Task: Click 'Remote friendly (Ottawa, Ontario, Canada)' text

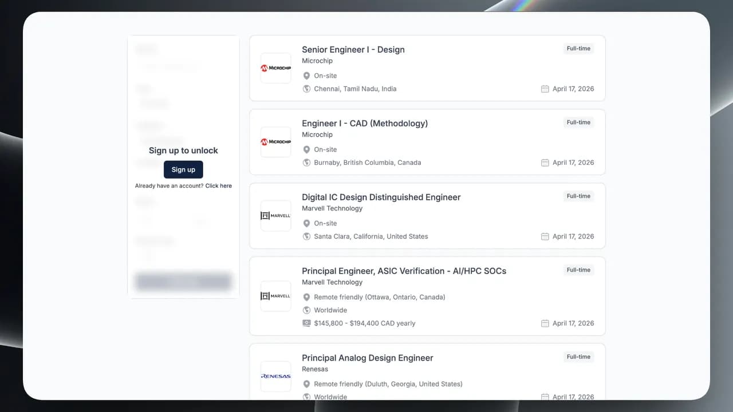Action: 380,297
